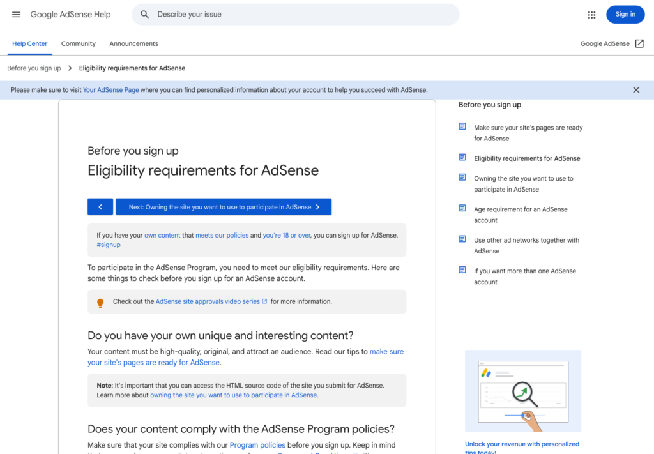
Task: Open the Announcements tab
Action: [x=133, y=44]
